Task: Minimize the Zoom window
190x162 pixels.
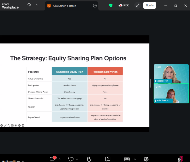Action: point(166,6)
